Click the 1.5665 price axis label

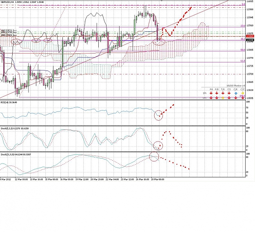[250, 82]
